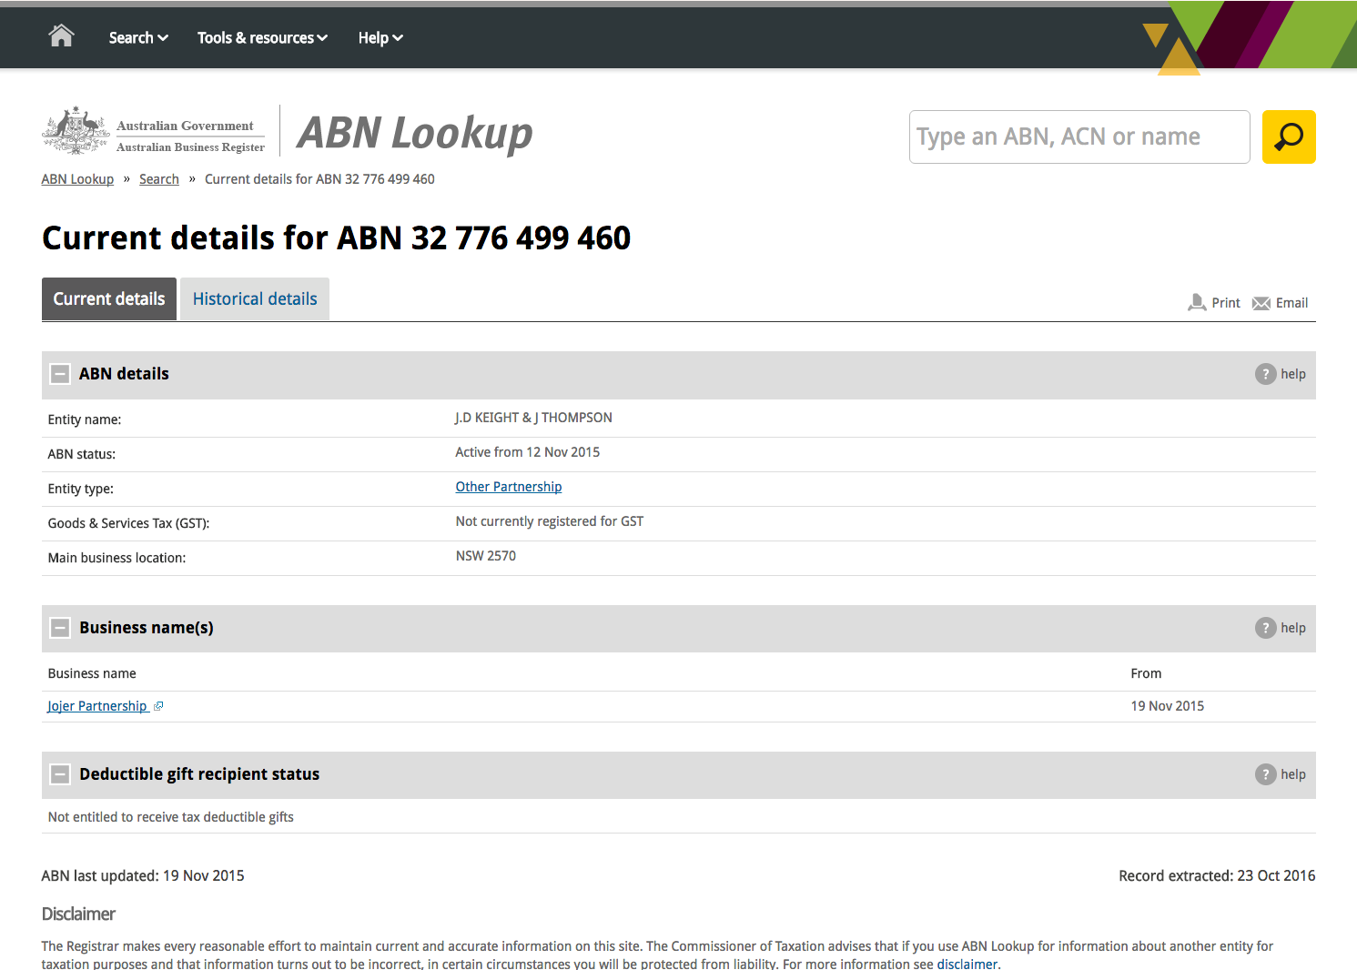Click the Email envelope icon
Image resolution: width=1357 pixels, height=970 pixels.
[1261, 303]
